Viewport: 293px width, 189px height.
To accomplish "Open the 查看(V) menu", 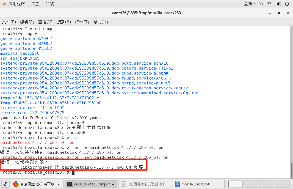I will click(x=45, y=22).
